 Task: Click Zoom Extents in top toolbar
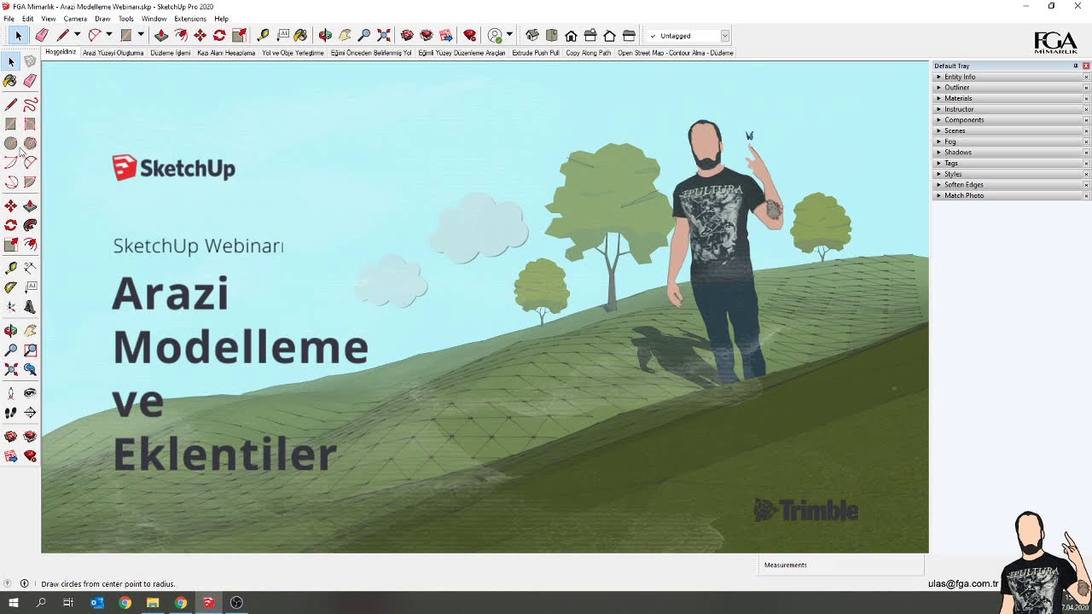(384, 35)
